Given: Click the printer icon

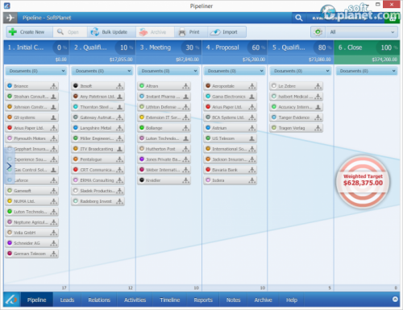Looking at the screenshot, I should pos(182,32).
